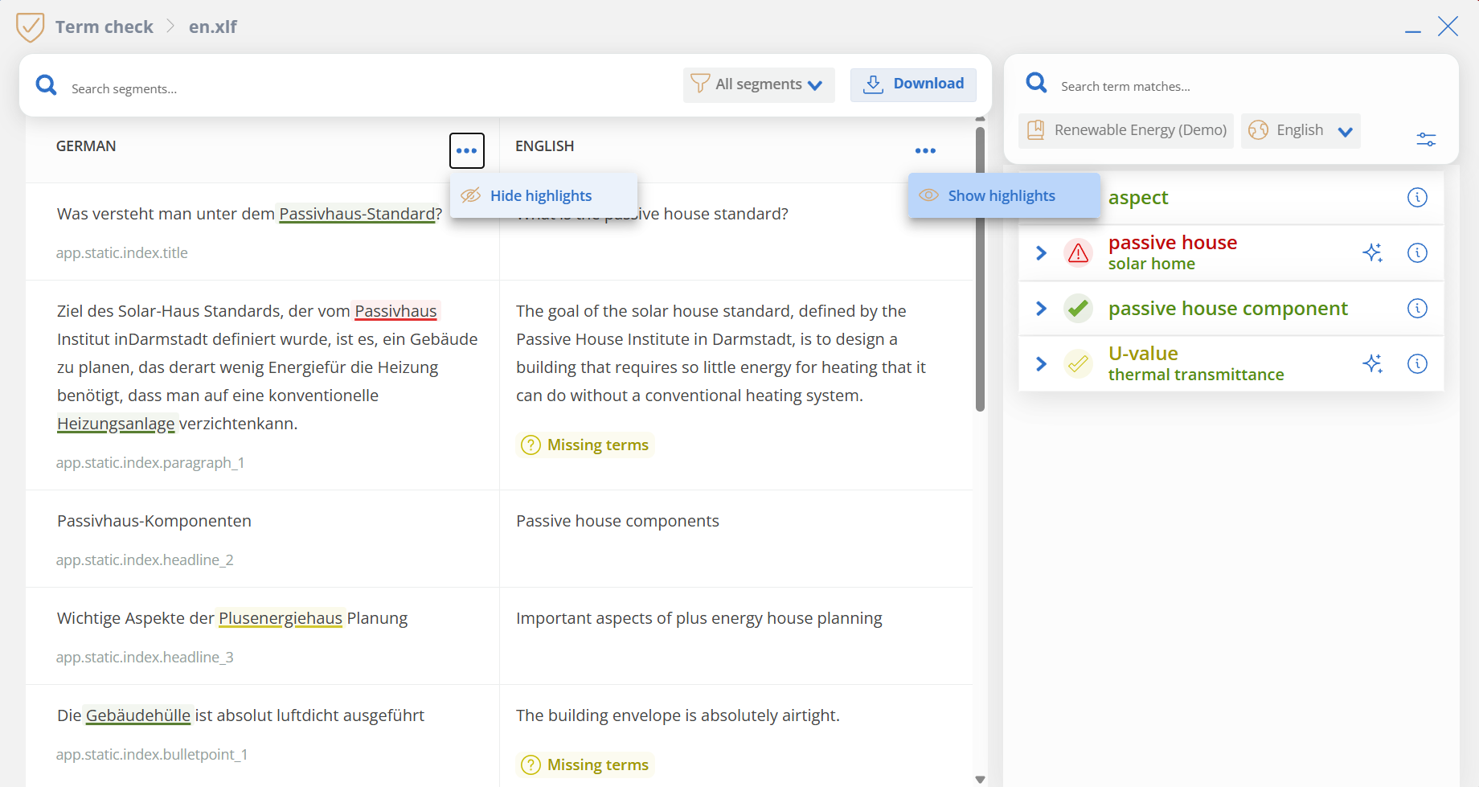Image resolution: width=1479 pixels, height=787 pixels.
Task: Click solar home synonym text
Action: tap(1152, 264)
